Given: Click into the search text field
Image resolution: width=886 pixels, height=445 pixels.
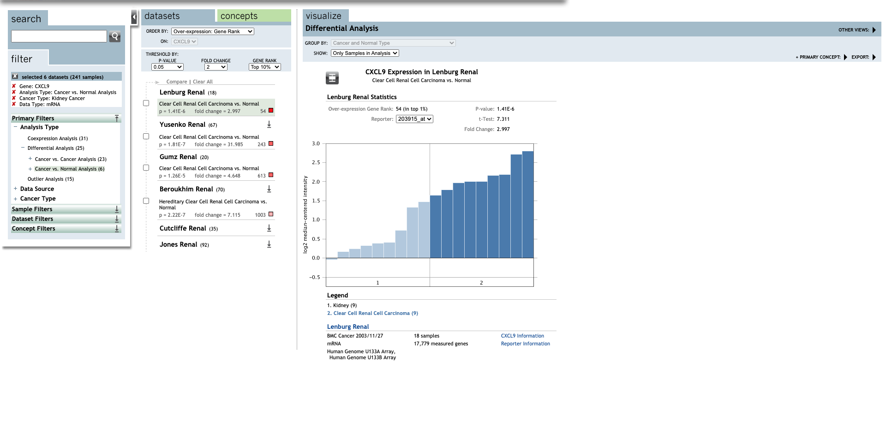Looking at the screenshot, I should coord(59,36).
